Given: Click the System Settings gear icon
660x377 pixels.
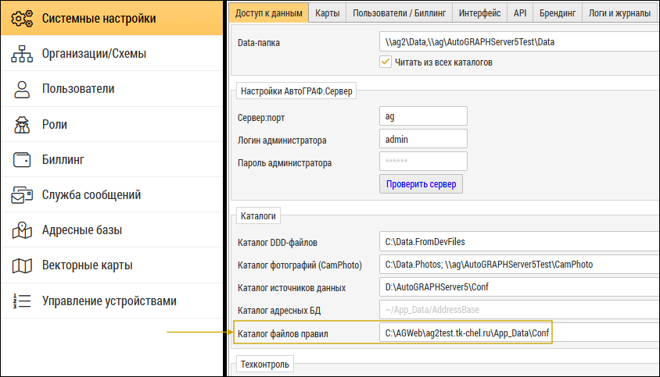Looking at the screenshot, I should pyautogui.click(x=21, y=18).
